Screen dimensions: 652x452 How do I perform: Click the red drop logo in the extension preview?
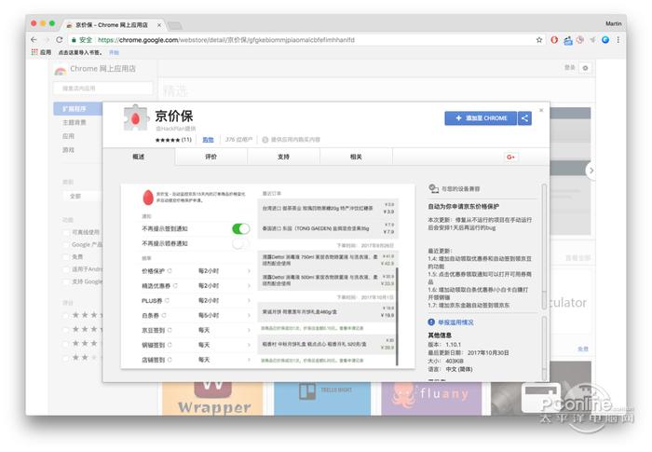[x=148, y=198]
